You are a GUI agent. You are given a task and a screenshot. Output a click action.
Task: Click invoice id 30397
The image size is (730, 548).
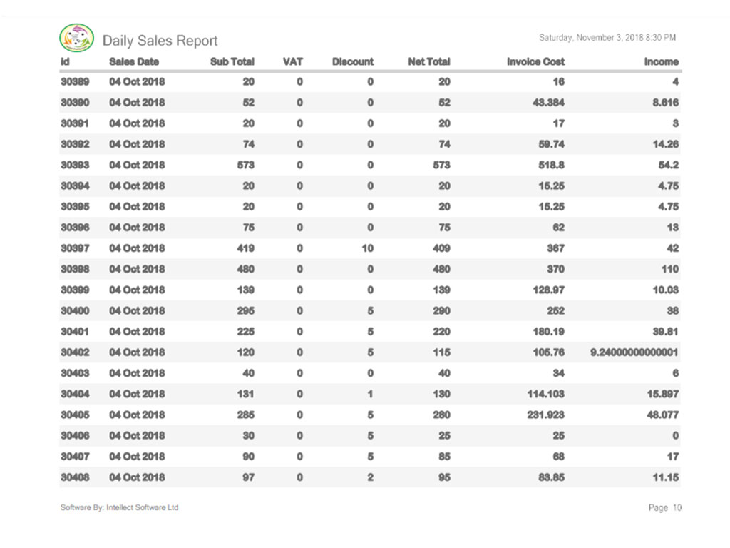[74, 248]
